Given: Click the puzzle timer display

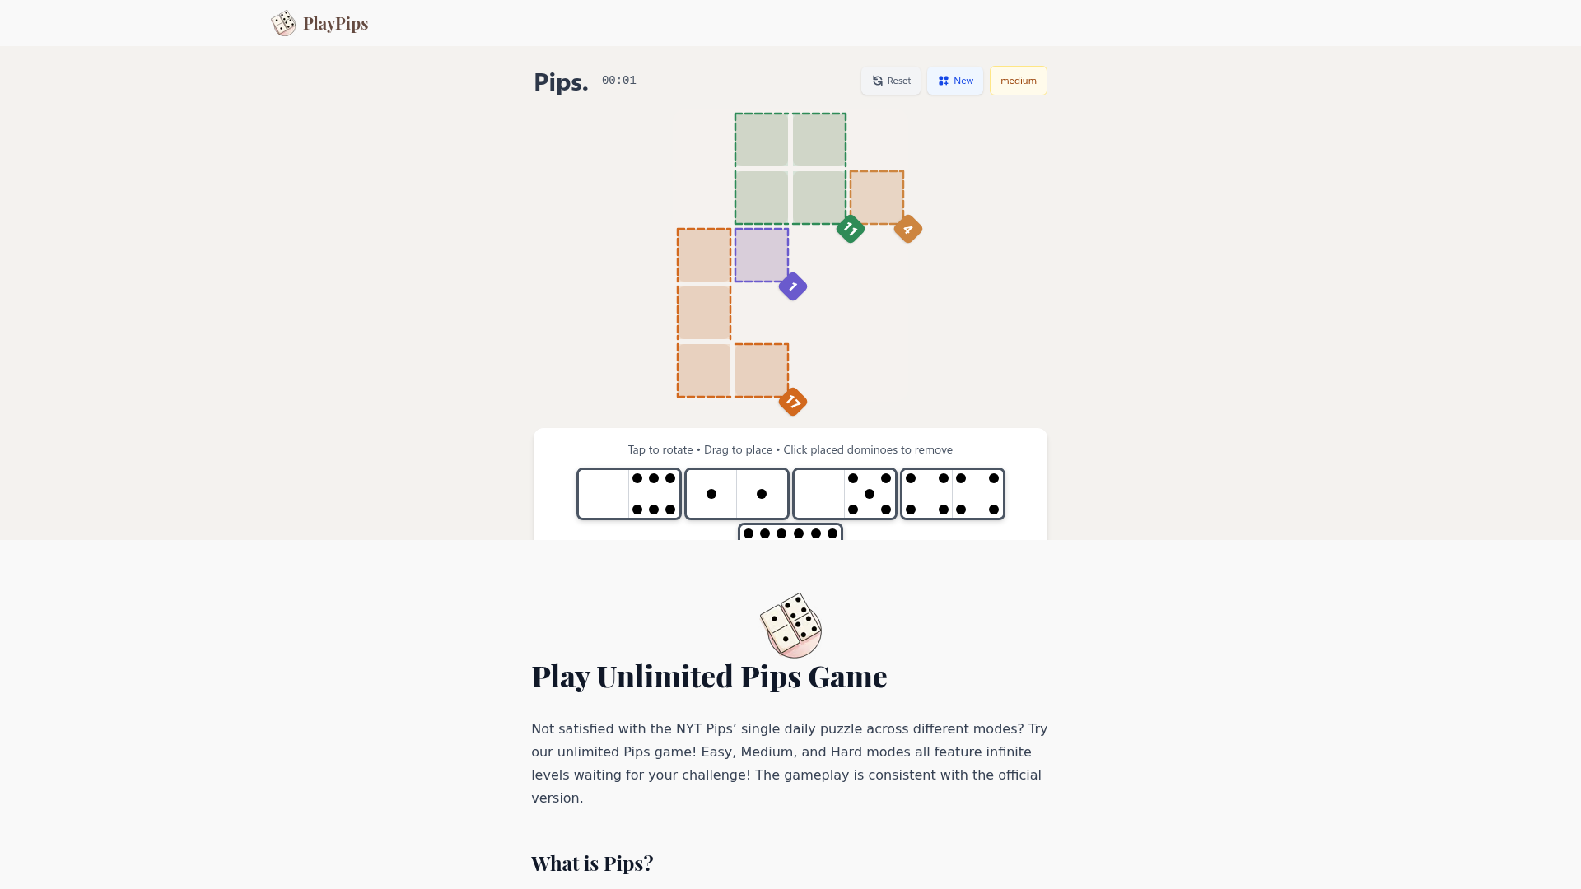Looking at the screenshot, I should pos(618,81).
